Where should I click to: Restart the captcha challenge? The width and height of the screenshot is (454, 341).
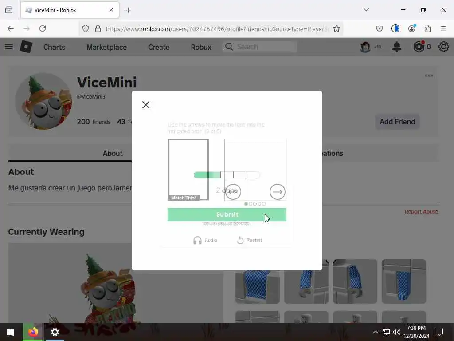point(249,240)
